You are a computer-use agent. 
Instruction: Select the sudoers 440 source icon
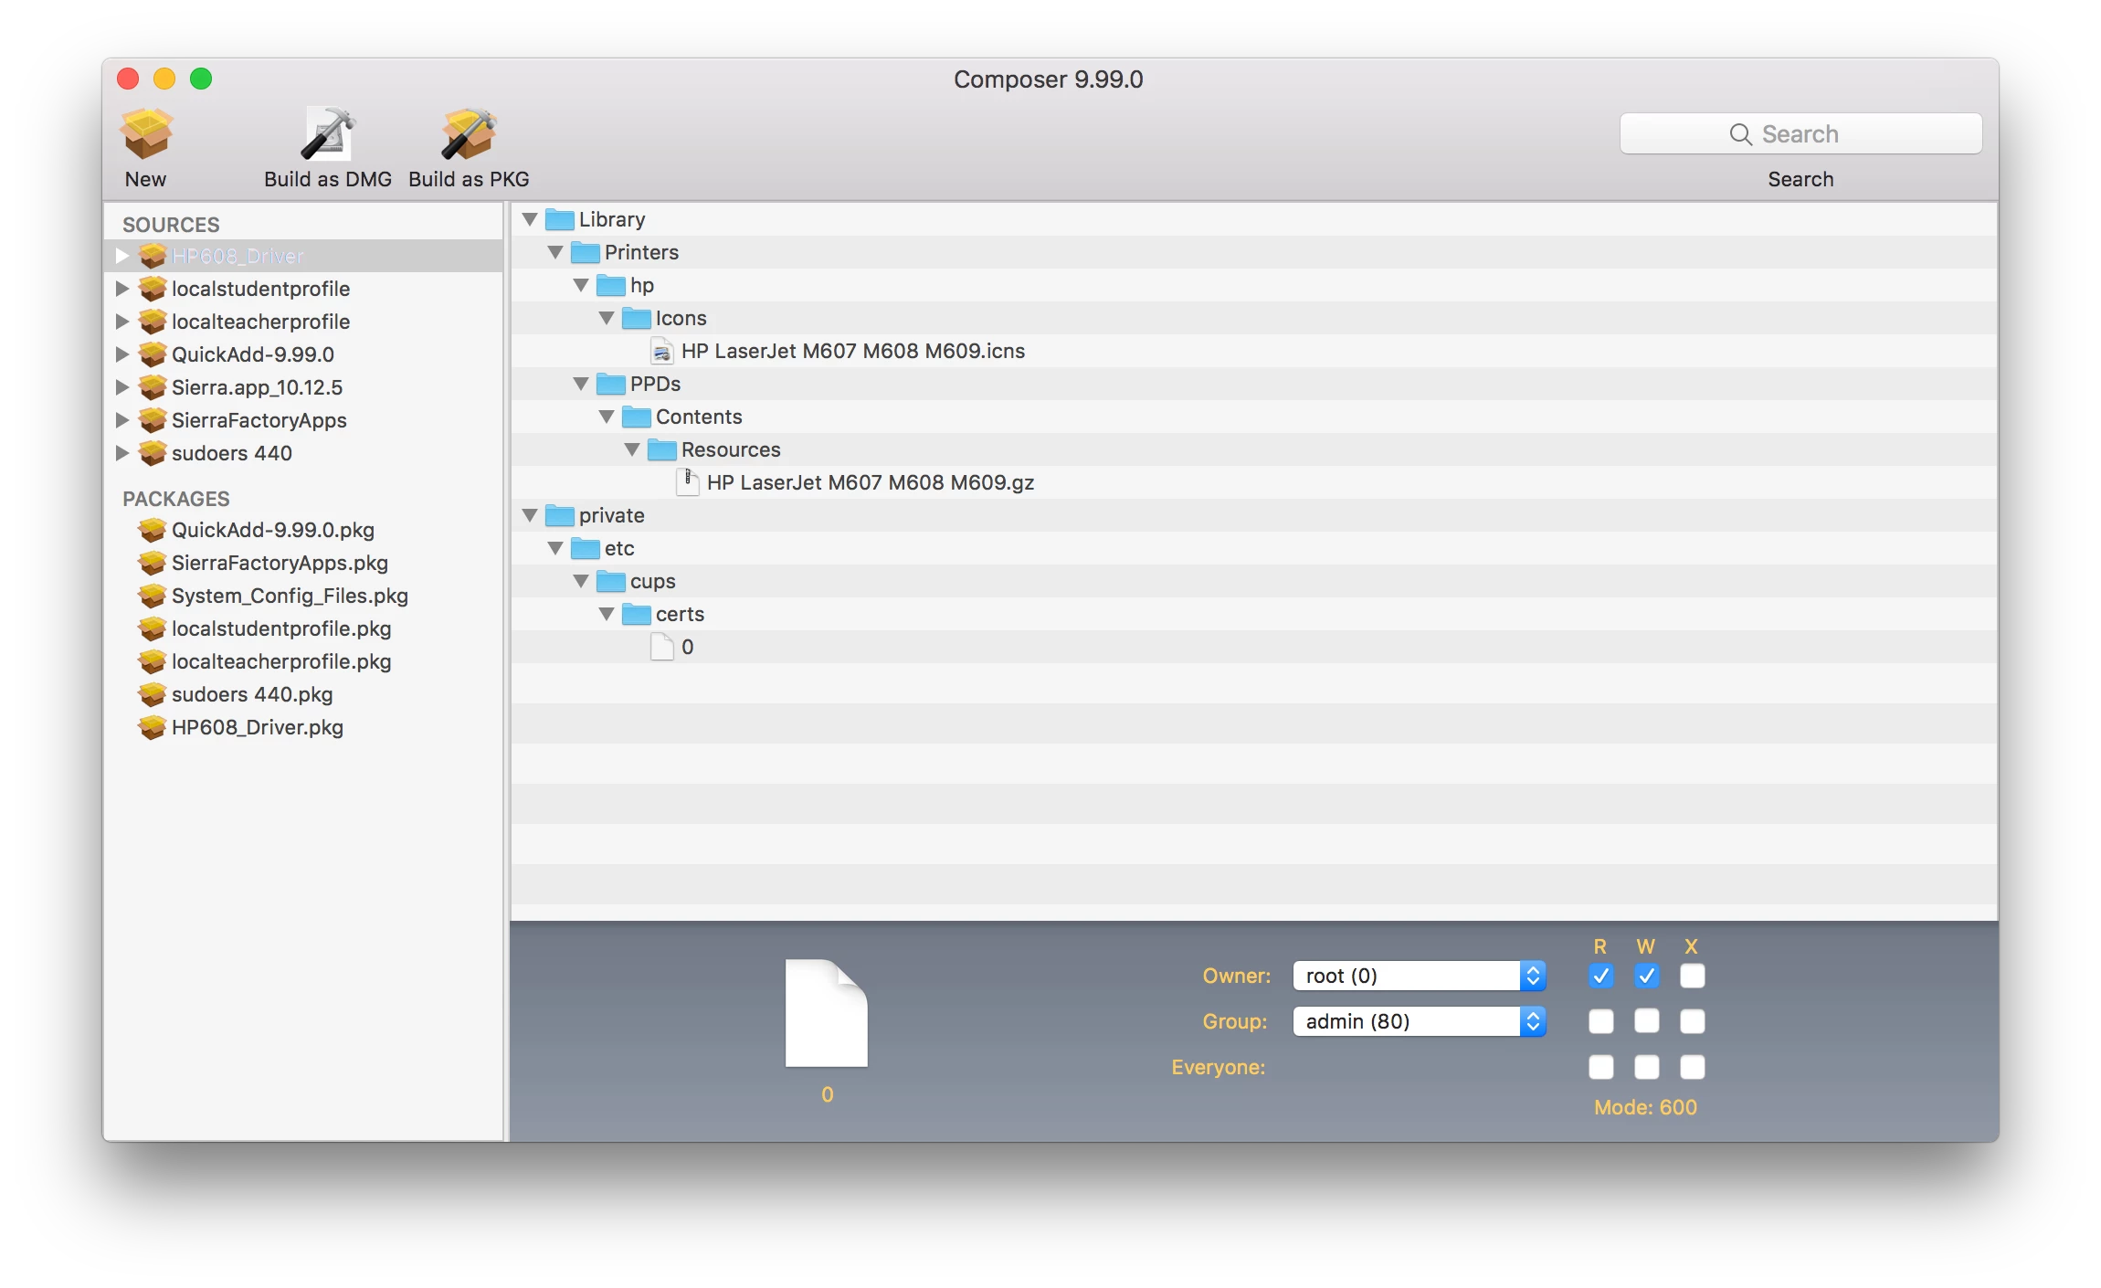(152, 454)
